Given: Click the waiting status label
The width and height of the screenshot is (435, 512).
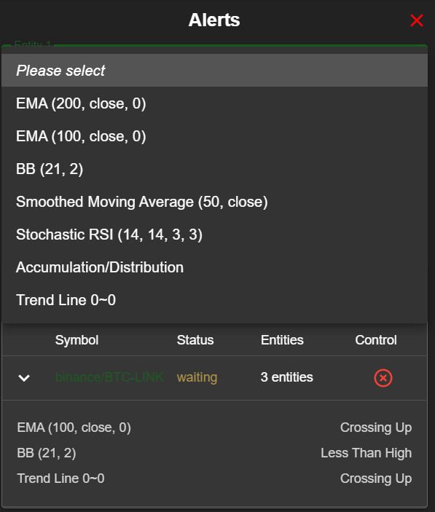Looking at the screenshot, I should [197, 377].
